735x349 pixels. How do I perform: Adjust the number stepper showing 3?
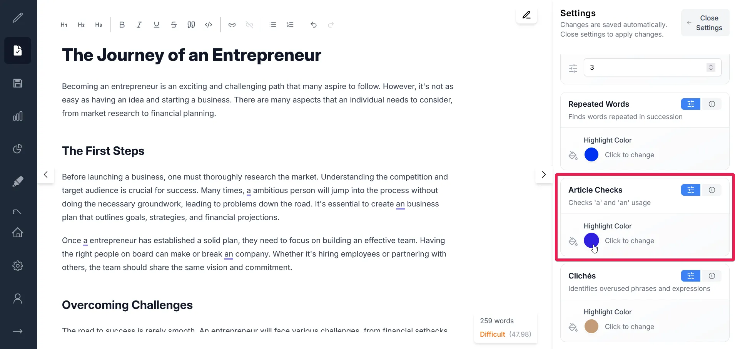(x=711, y=67)
